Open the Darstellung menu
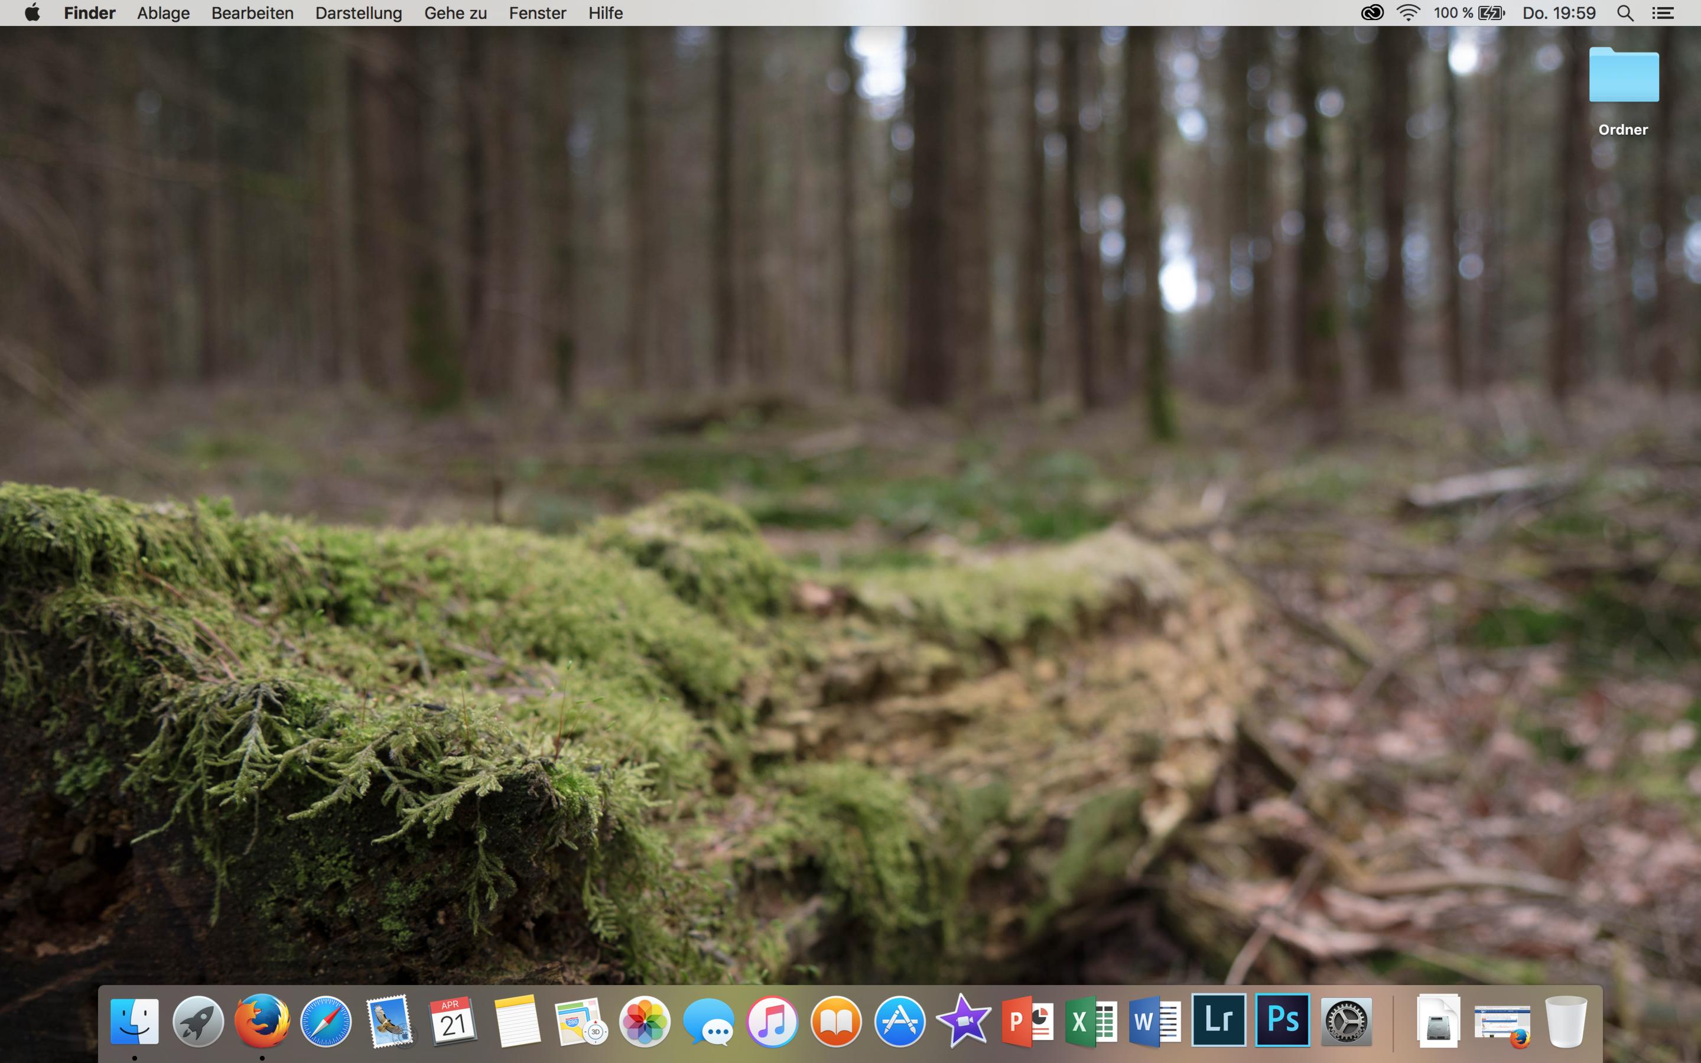 tap(359, 12)
